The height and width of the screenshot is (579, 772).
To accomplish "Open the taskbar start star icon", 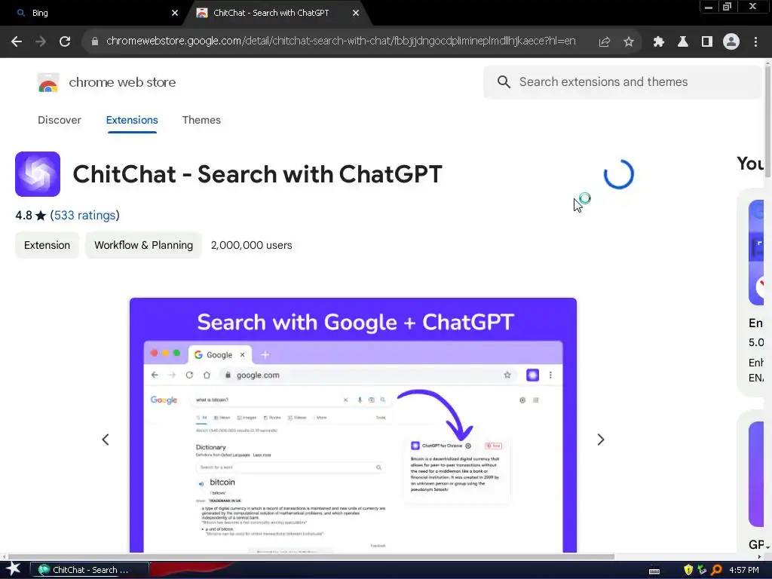I will (14, 569).
